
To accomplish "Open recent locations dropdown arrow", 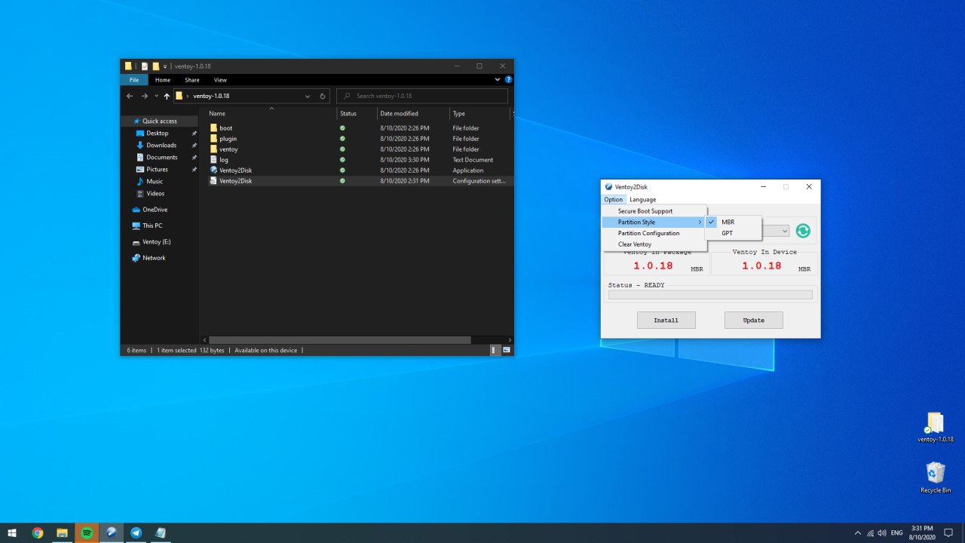I will [156, 97].
